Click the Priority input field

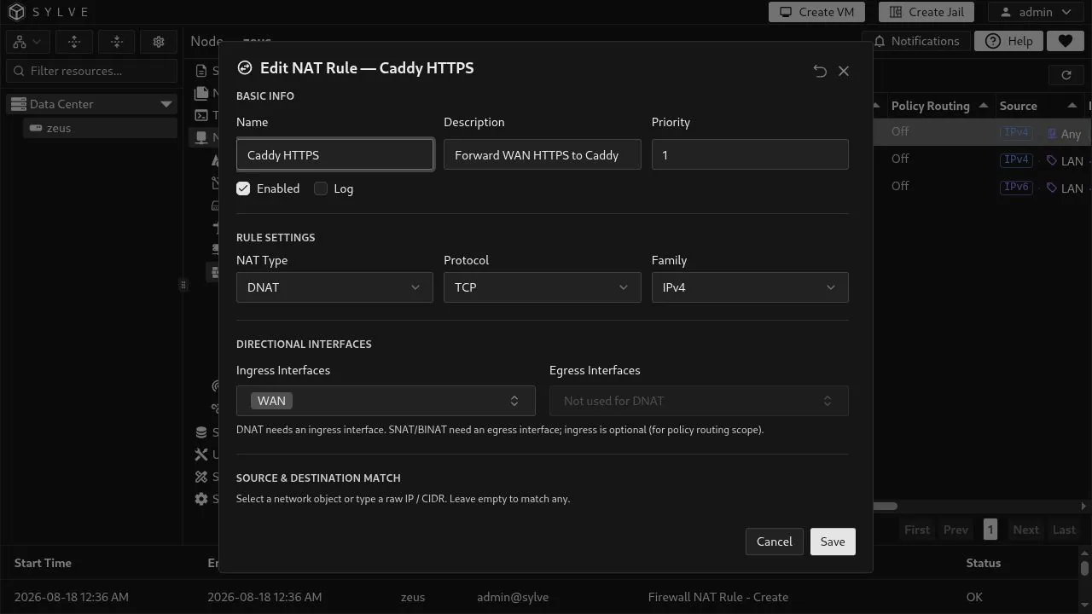[750, 154]
